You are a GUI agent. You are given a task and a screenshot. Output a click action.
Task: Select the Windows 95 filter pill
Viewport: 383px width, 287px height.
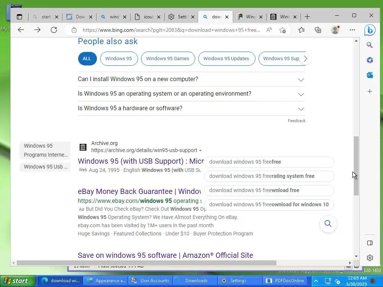coord(119,59)
